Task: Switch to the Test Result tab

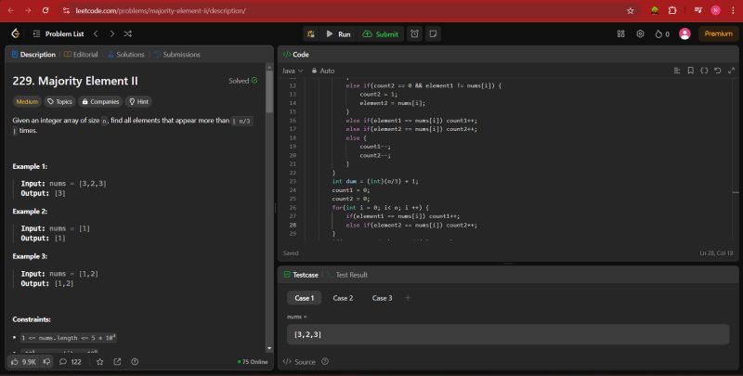Action: click(x=346, y=275)
